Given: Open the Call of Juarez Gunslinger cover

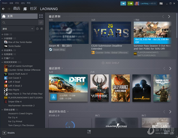Looking at the screenshot, I should [120, 88].
